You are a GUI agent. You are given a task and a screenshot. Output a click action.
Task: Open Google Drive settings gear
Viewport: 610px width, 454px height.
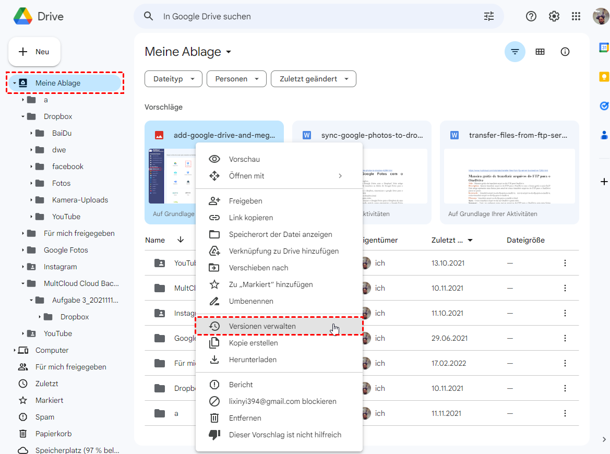(554, 16)
